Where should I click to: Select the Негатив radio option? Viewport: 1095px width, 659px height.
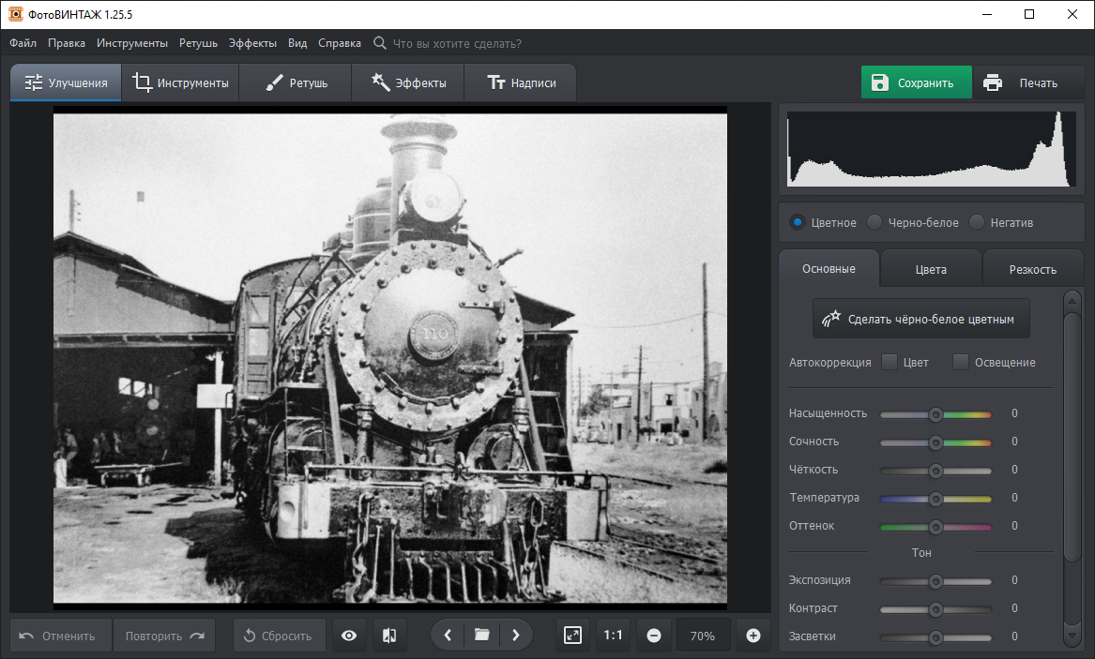click(x=977, y=222)
